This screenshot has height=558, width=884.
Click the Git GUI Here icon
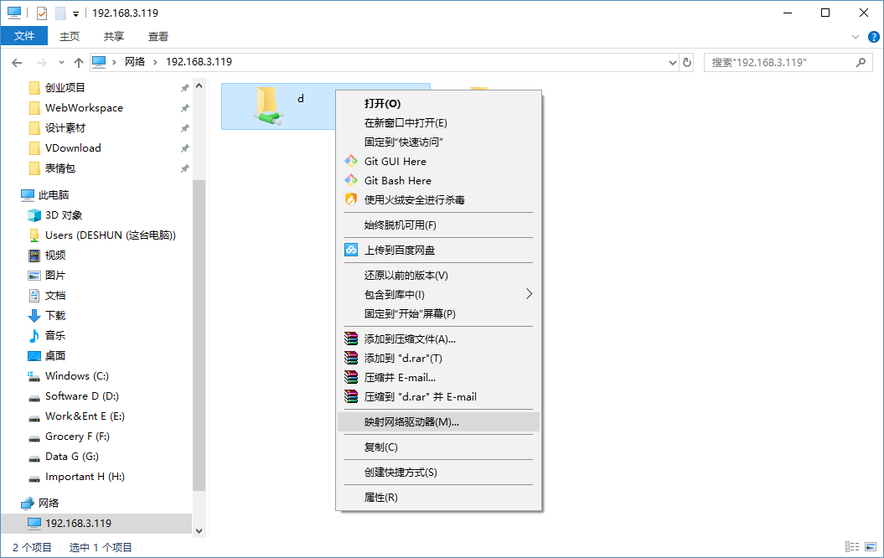(x=351, y=161)
